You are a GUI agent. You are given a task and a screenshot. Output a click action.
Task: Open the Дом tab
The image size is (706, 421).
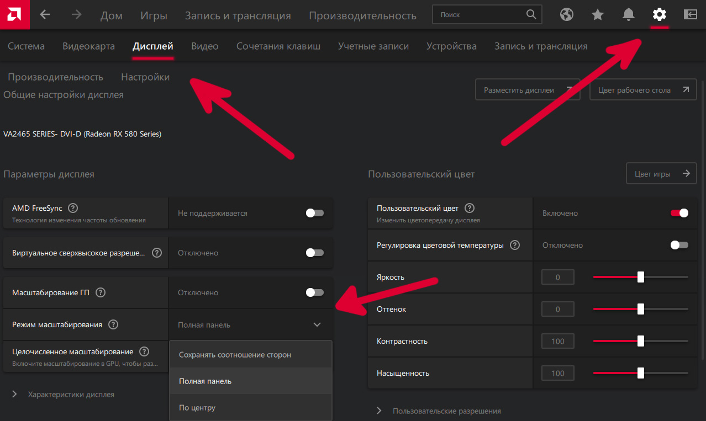[x=112, y=15]
